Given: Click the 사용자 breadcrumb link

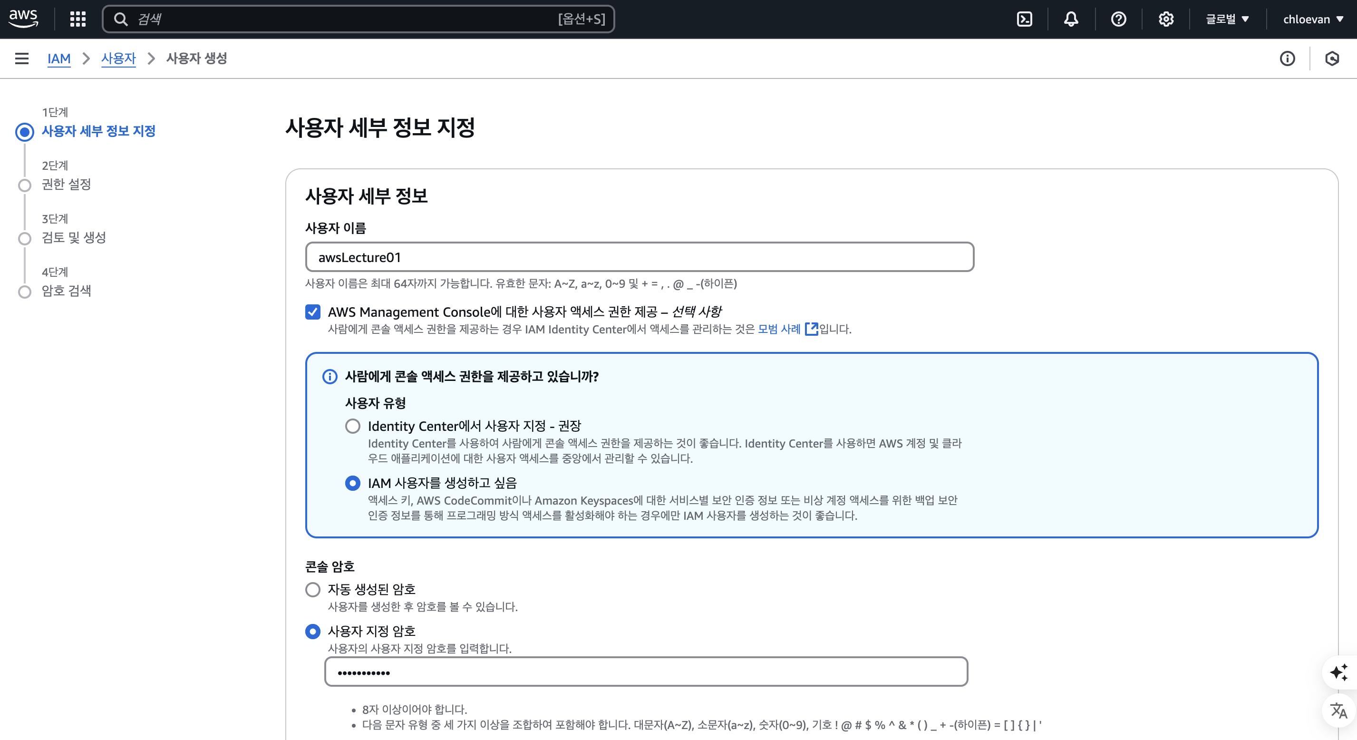Looking at the screenshot, I should click(118, 58).
